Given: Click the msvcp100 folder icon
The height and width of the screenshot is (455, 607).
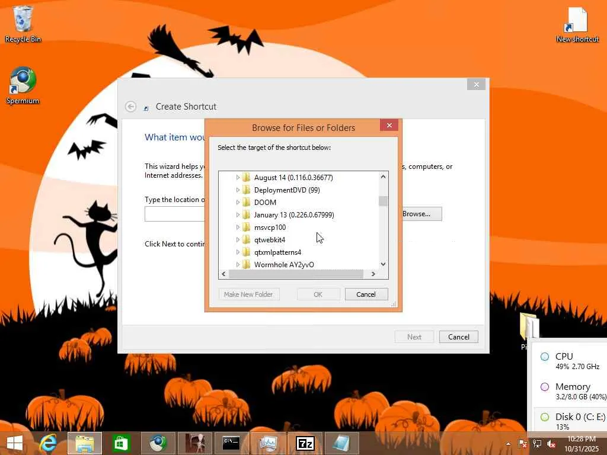Looking at the screenshot, I should [246, 227].
